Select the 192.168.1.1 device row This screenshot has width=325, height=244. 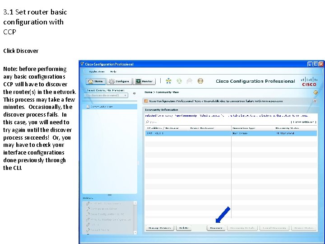point(231,133)
